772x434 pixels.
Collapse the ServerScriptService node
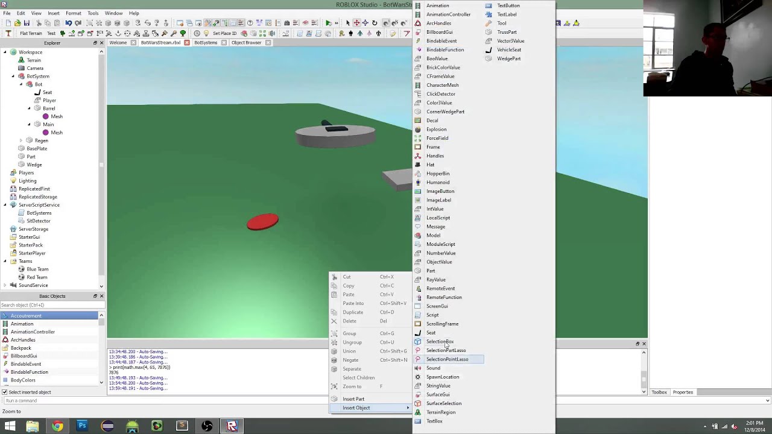(5, 205)
